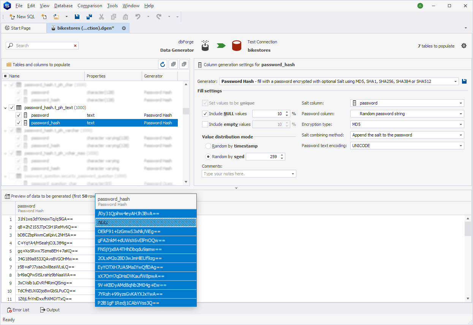Open the Comments notes dropdown

tap(293, 174)
